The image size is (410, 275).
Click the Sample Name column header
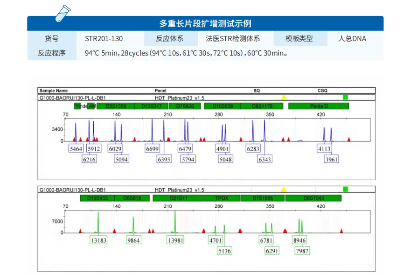[54, 91]
